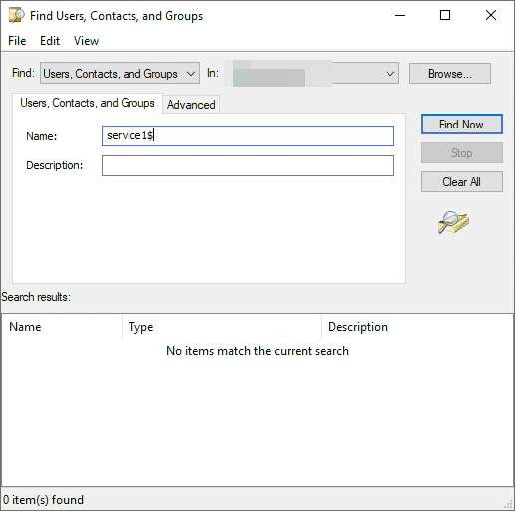The width and height of the screenshot is (517, 512).
Task: Click Clear All to reset search
Action: (462, 181)
